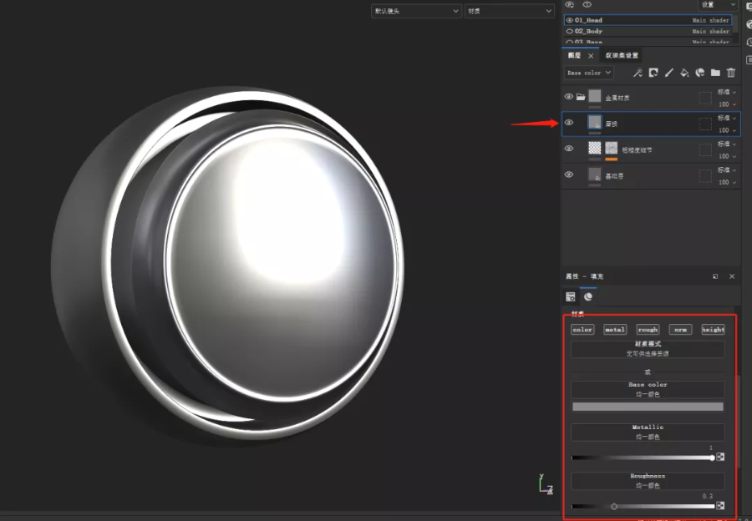This screenshot has width=752, height=521.
Task: Click the Base color 均一颜色 button
Action: 648,390
